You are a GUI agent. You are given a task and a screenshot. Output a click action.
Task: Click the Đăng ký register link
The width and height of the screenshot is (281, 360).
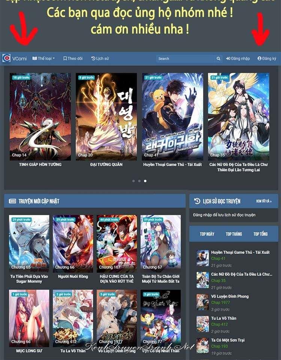pos(267,58)
